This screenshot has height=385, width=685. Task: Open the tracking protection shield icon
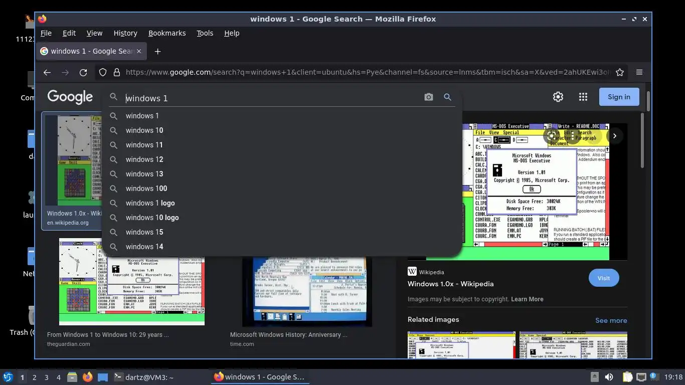(103, 72)
